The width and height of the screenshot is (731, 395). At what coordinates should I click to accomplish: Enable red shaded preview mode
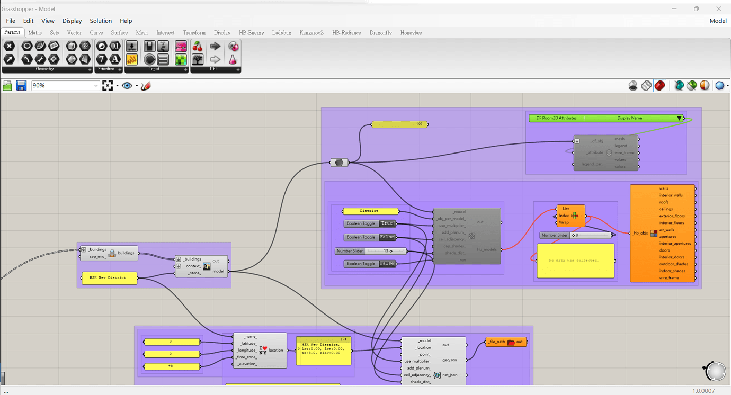point(659,86)
